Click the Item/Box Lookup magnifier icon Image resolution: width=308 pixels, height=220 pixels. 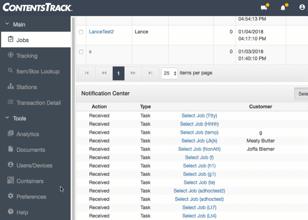pos(10,70)
